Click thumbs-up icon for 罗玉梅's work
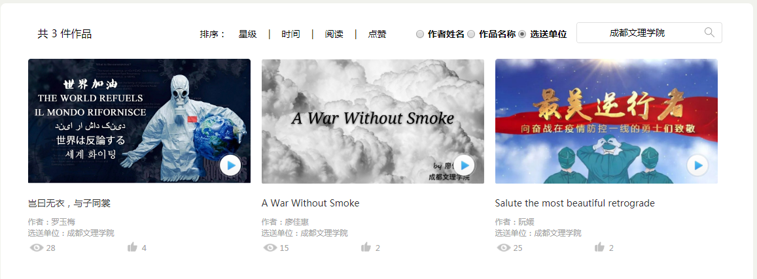The image size is (757, 279). tap(132, 248)
